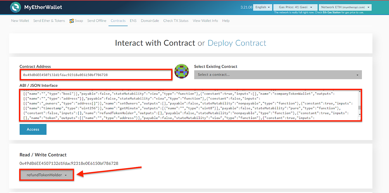Select the Contracts tab
Viewport: 389px width, 193px height.
click(118, 21)
